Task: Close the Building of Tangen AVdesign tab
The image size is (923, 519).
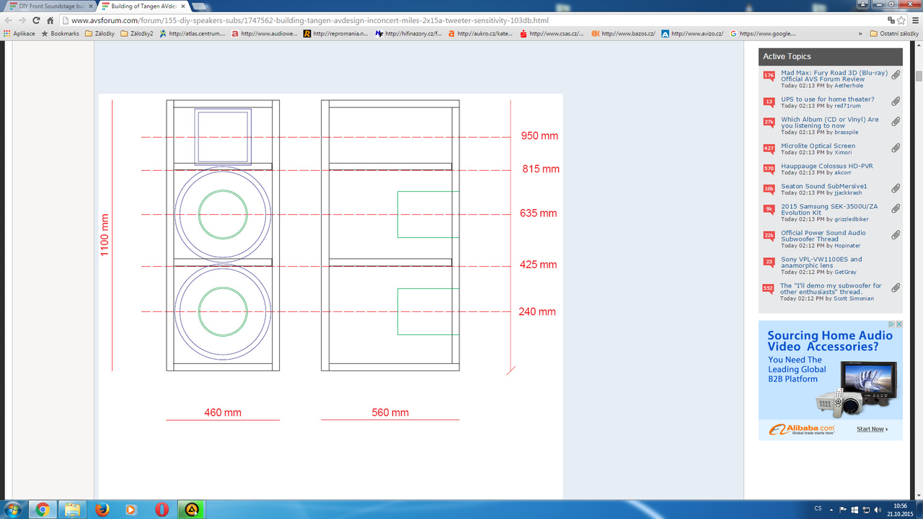Action: [184, 6]
